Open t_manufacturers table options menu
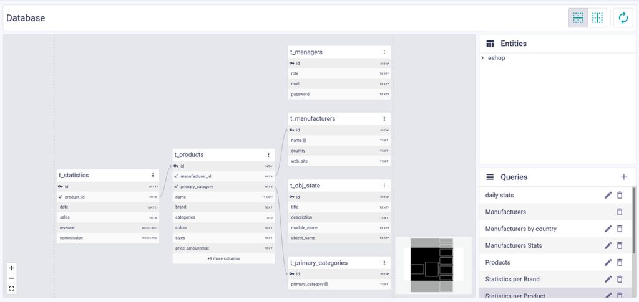The width and height of the screenshot is (639, 302). point(384,119)
